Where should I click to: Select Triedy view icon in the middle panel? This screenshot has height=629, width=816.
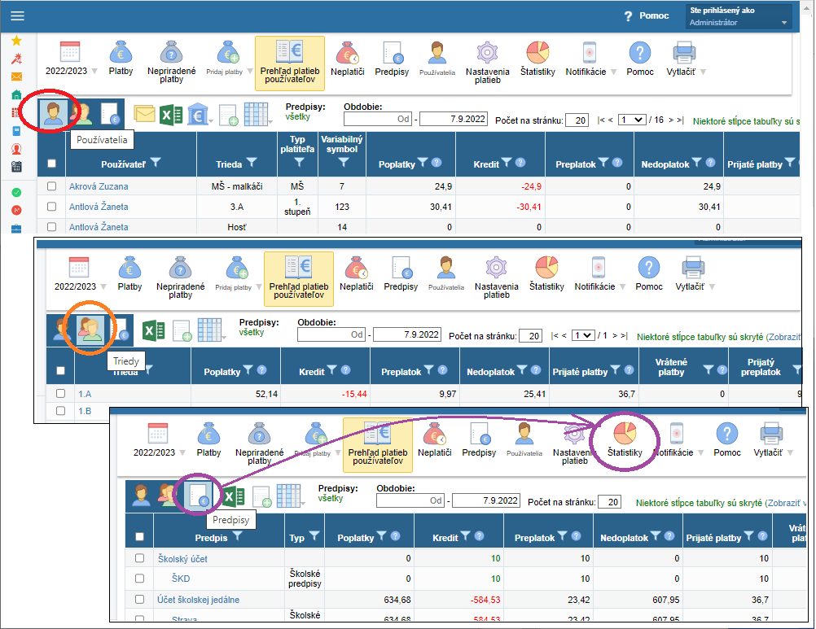[x=90, y=329]
